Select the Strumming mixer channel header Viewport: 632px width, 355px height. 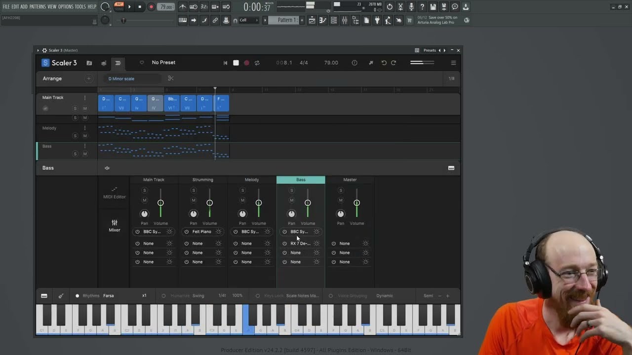203,180
